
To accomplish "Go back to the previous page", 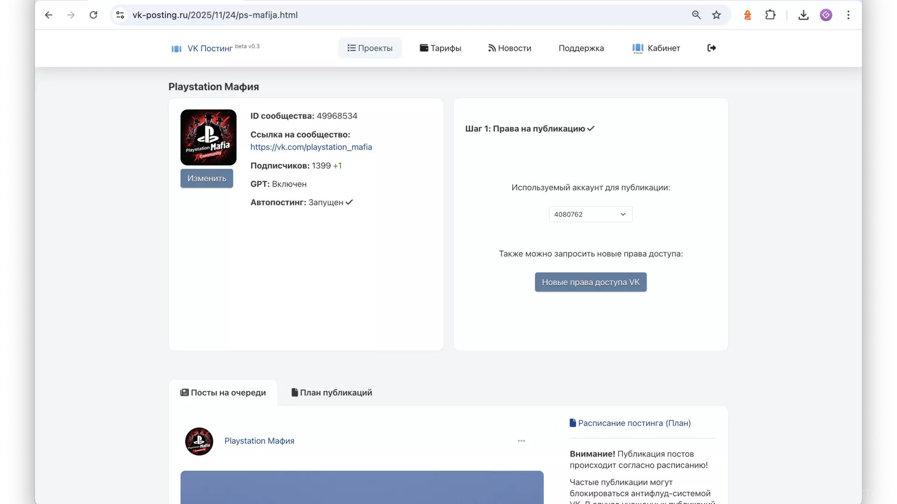I will 49,15.
